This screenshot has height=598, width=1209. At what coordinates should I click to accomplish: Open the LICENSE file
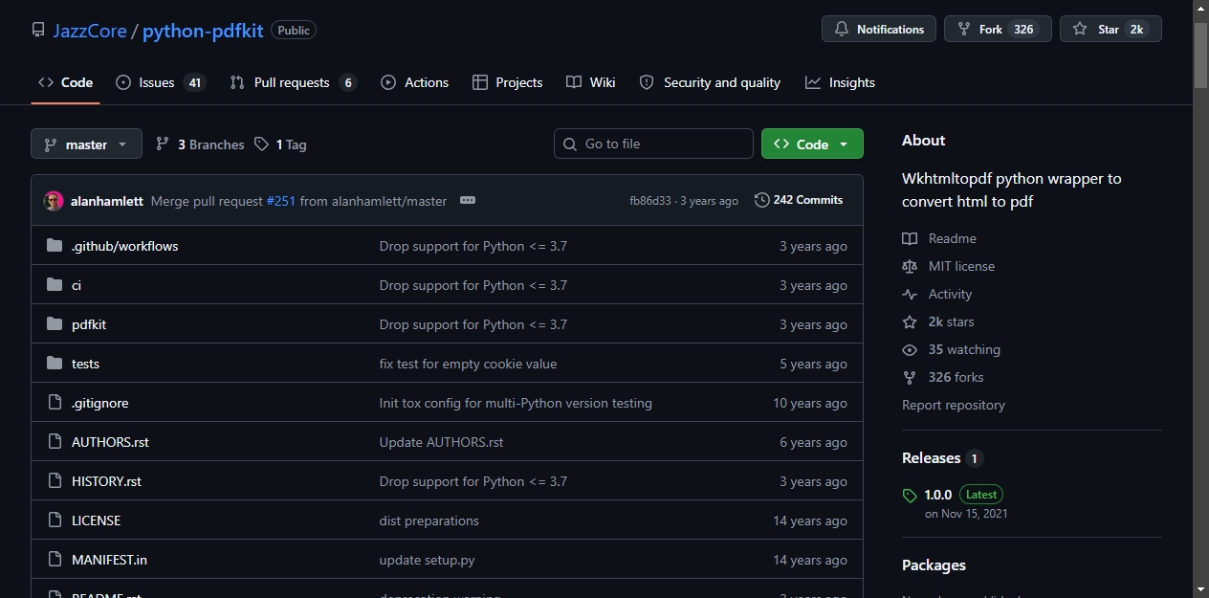(96, 520)
